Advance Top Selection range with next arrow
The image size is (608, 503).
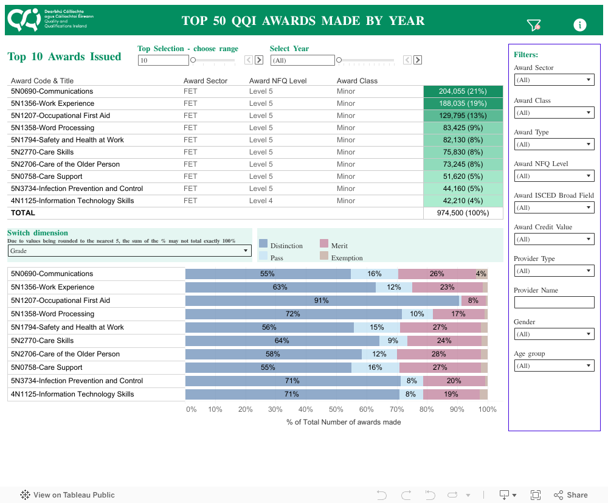[x=258, y=60]
